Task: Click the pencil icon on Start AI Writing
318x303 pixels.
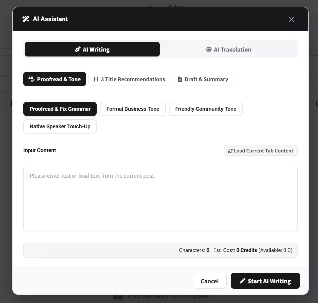Action: [243, 281]
